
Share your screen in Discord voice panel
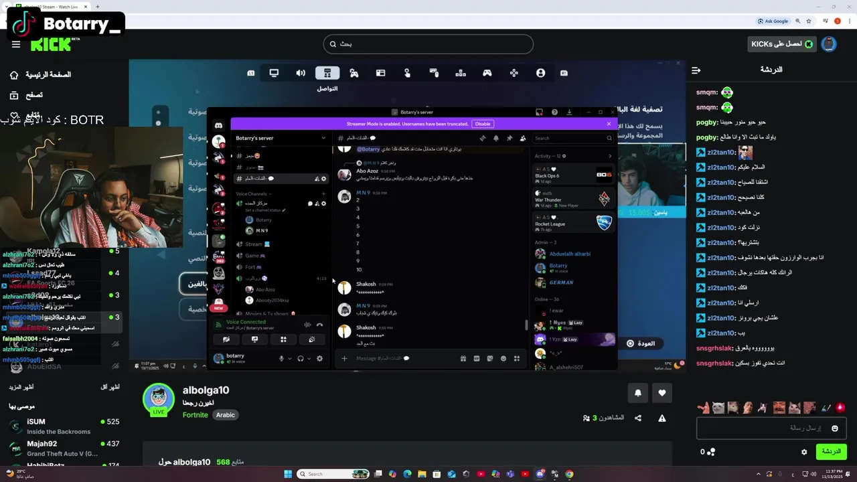coord(254,339)
